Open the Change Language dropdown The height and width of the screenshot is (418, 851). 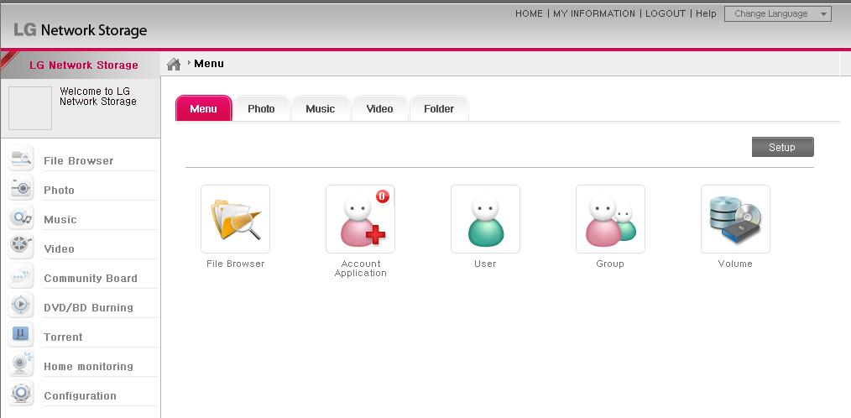[x=778, y=14]
